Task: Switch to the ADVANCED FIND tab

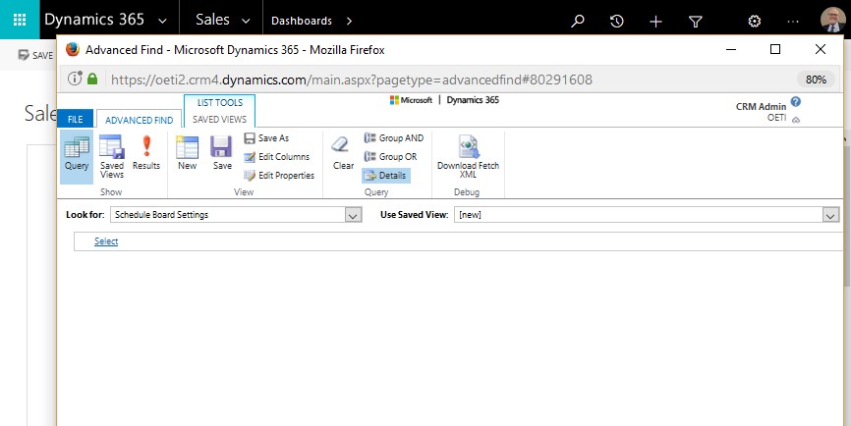Action: click(x=139, y=120)
